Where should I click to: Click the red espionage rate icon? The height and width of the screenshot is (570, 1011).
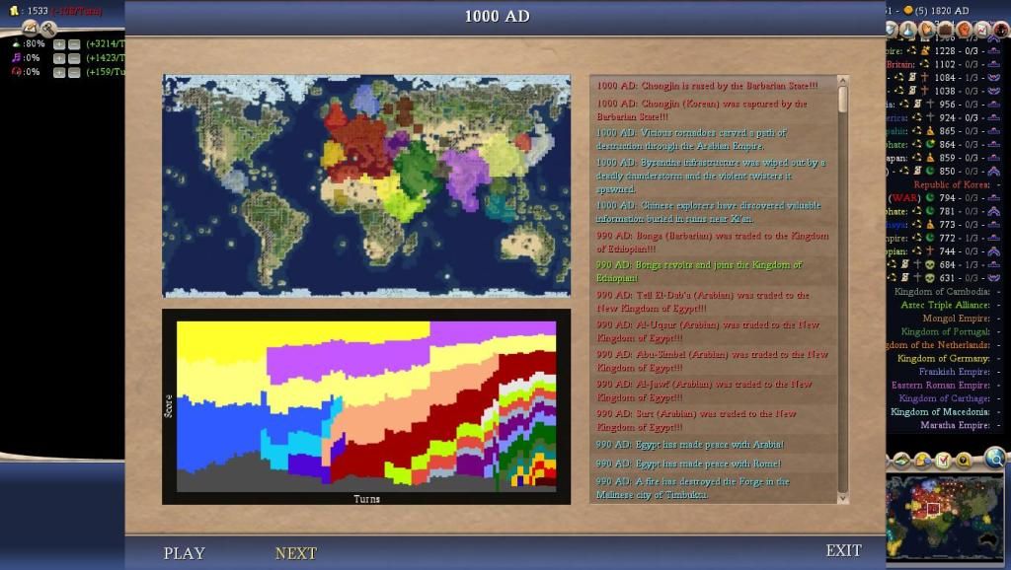tap(16, 71)
